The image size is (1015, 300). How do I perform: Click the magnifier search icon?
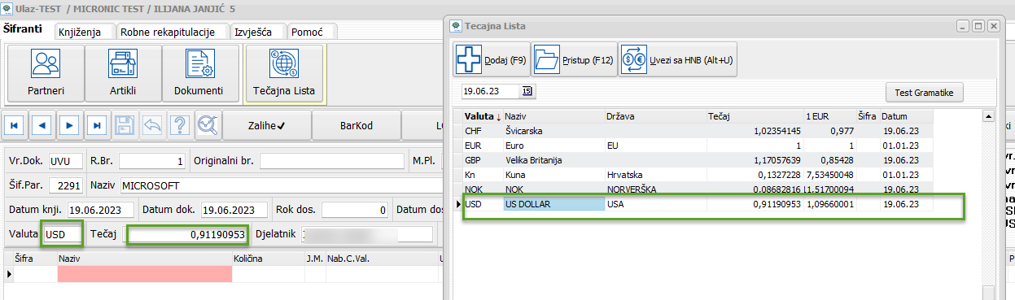pos(208,125)
